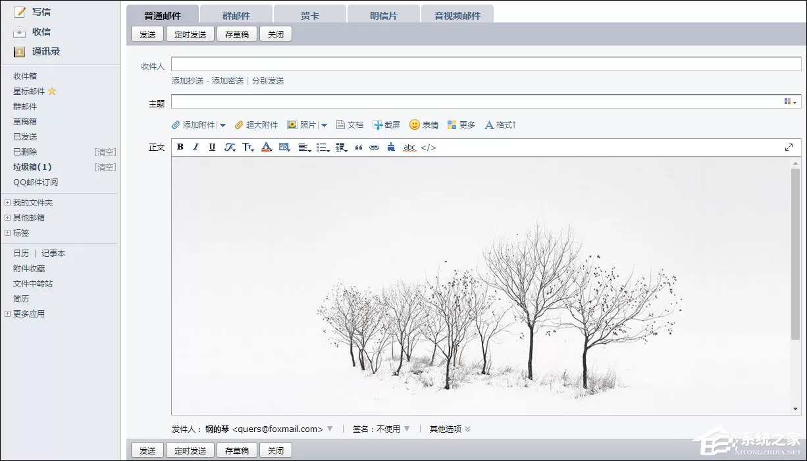Image resolution: width=807 pixels, height=461 pixels.
Task: Click the 添加抄送 add CC link
Action: coord(188,81)
